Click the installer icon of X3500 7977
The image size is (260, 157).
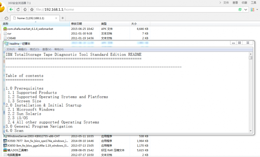click(x=5, y=141)
